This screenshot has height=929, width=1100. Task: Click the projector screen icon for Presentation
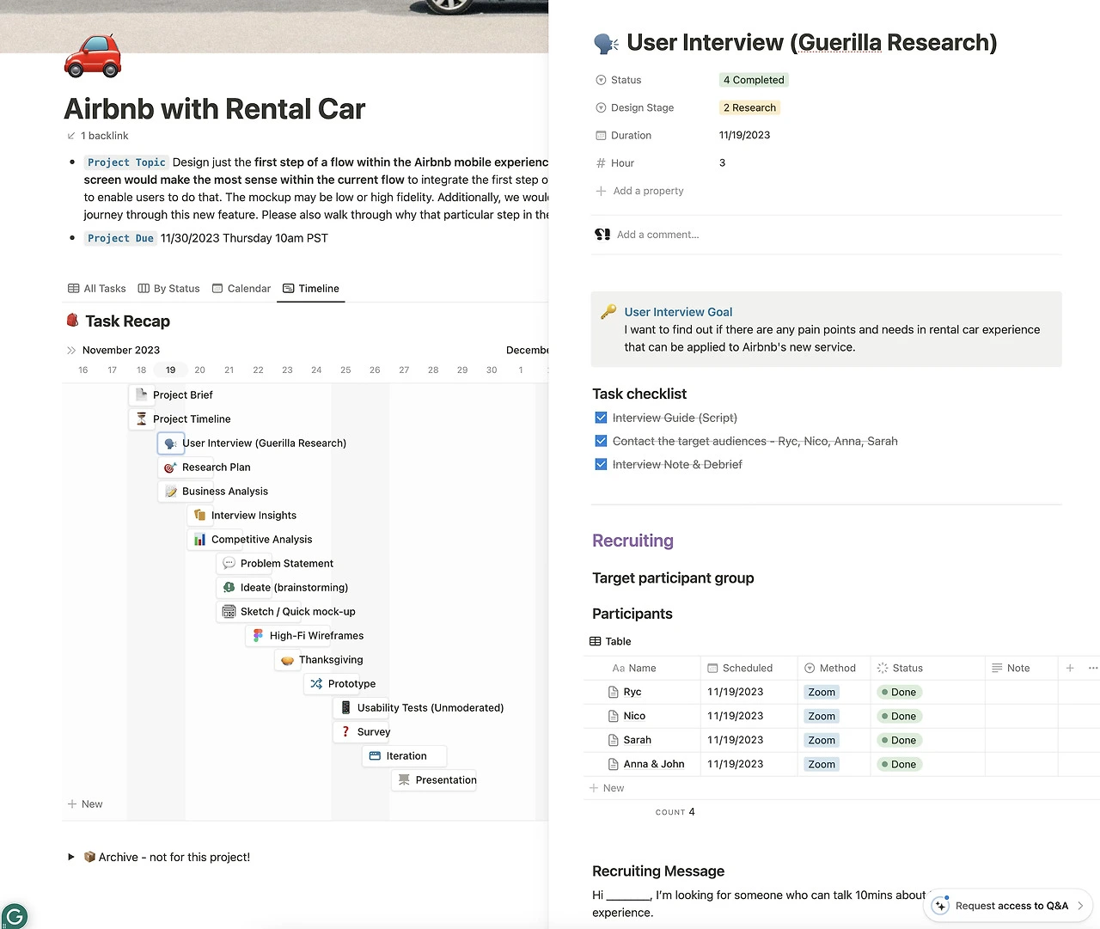[x=404, y=780]
